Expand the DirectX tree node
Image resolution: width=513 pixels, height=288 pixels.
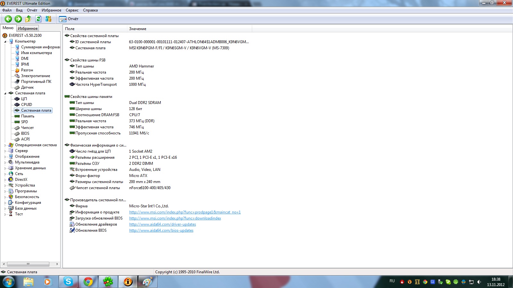click(5, 180)
